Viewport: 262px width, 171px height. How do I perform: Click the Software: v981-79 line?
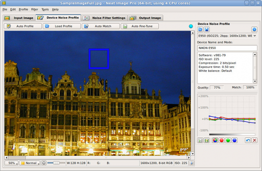point(212,55)
